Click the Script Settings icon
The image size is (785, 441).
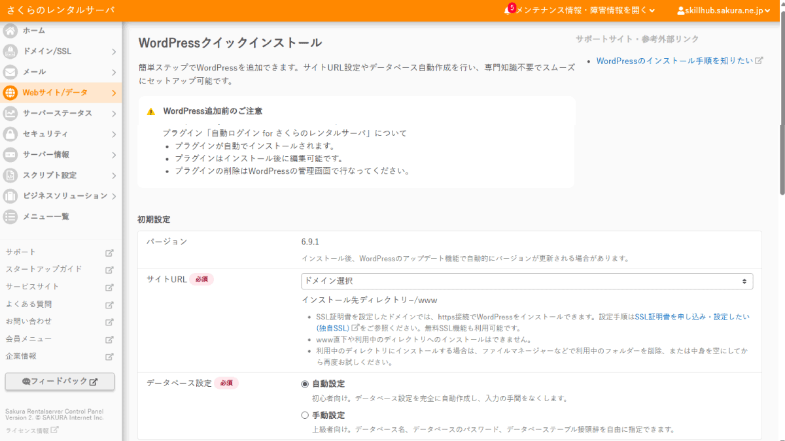tap(10, 175)
